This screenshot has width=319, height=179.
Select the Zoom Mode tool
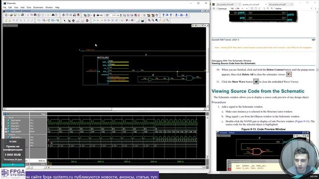tap(69, 20)
